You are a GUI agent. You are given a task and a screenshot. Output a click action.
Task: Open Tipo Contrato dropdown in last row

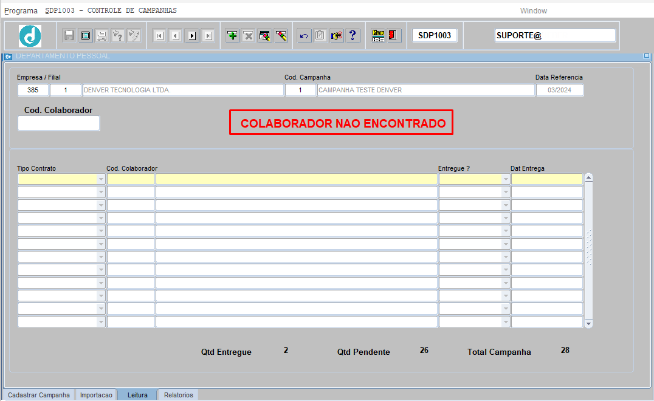tap(101, 322)
